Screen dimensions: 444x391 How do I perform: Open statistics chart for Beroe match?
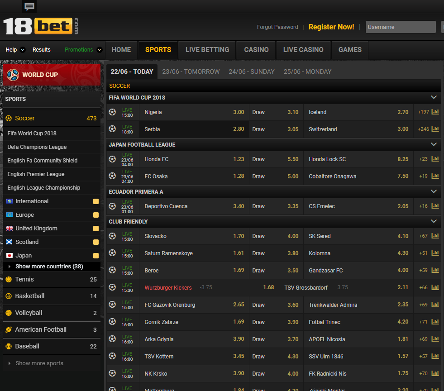435,270
